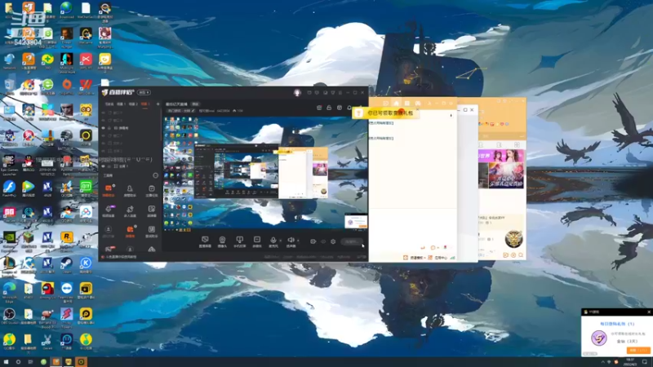Open TeamViewer desktop shortcut
The width and height of the screenshot is (653, 367).
click(x=67, y=290)
